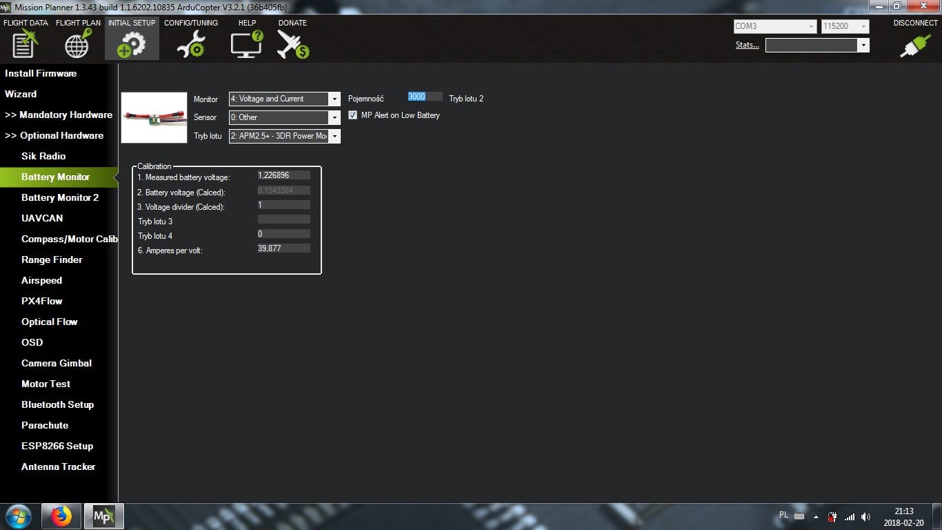942x530 pixels.
Task: Open the Flight Plan globe icon
Action: point(78,44)
